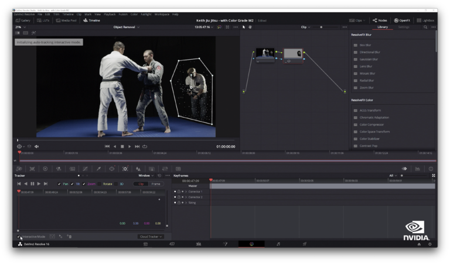Open the Workspace menu
The image size is (450, 264).
pyautogui.click(x=162, y=14)
